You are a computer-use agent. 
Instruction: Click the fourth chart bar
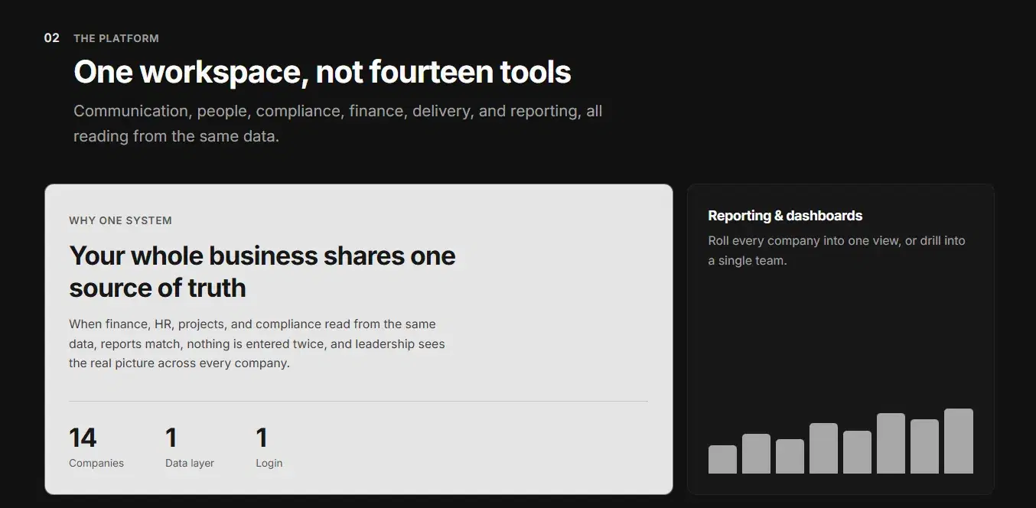tap(823, 448)
